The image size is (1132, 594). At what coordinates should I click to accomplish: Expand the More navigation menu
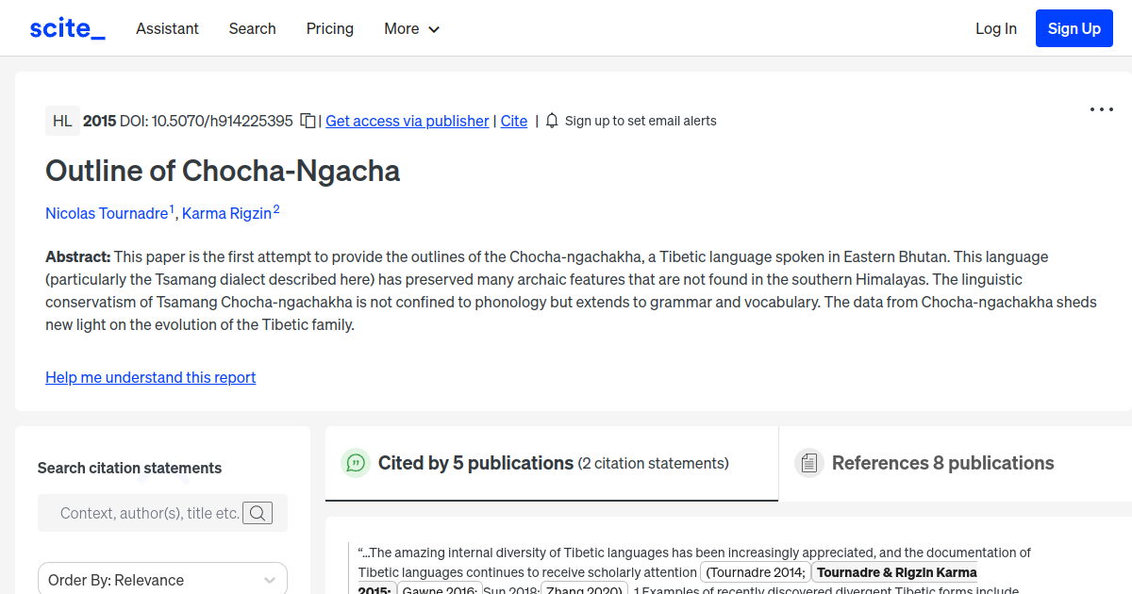411,28
